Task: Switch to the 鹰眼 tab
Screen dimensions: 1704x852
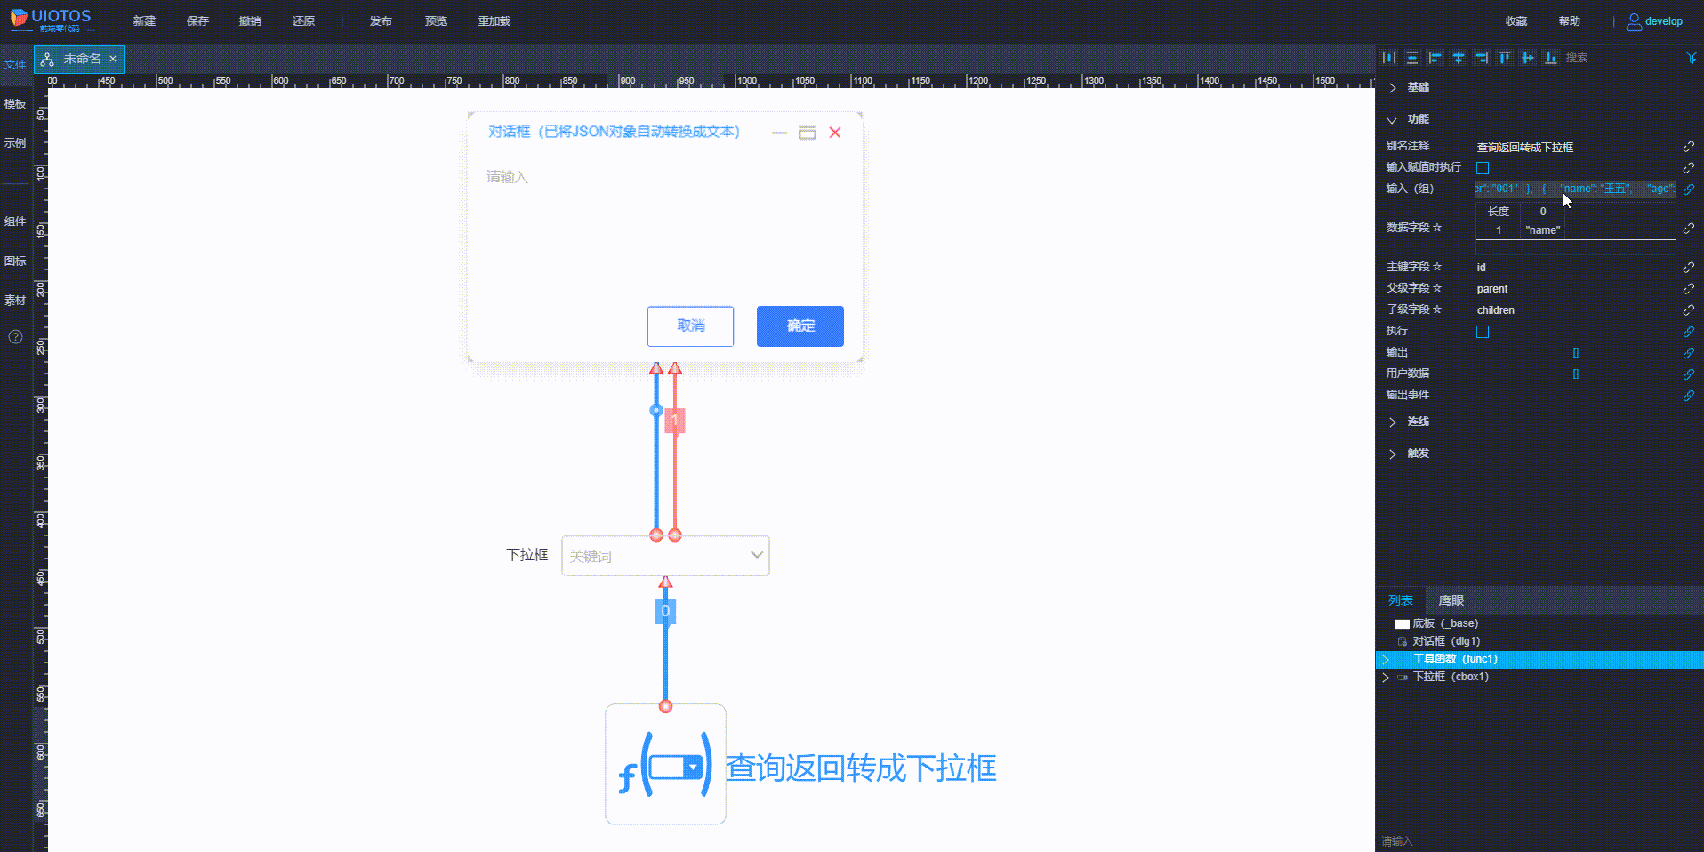Action: point(1450,600)
